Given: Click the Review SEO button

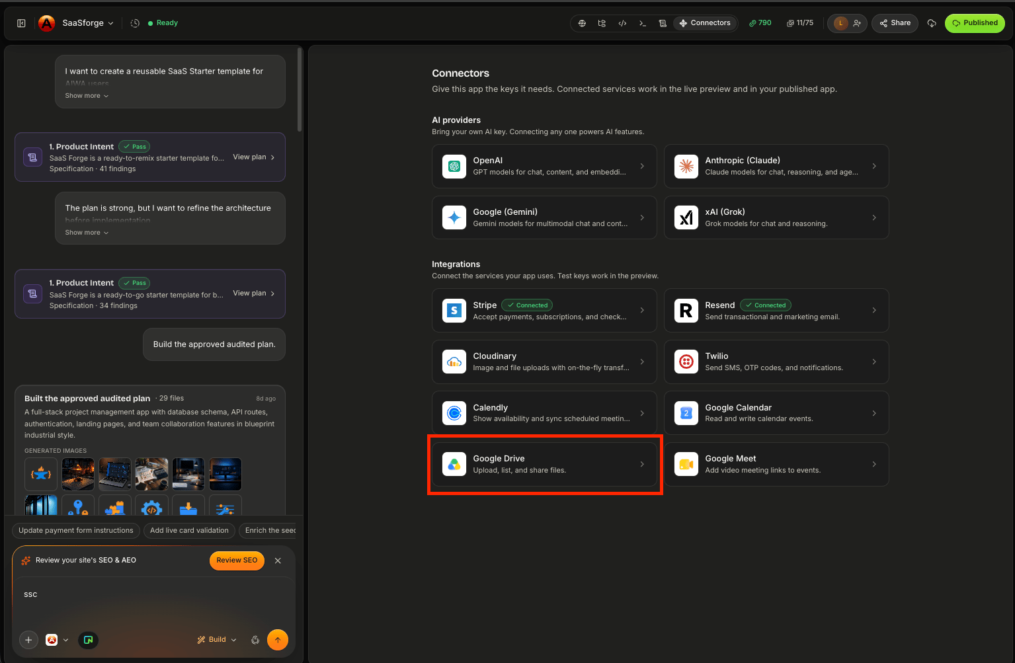Looking at the screenshot, I should click(x=237, y=561).
